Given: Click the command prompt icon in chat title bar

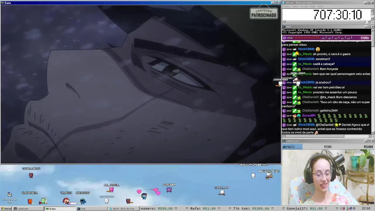Looking at the screenshot, I should coord(284,27).
